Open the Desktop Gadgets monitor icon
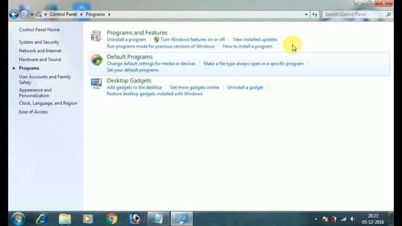This screenshot has width=402, height=226. [x=96, y=83]
